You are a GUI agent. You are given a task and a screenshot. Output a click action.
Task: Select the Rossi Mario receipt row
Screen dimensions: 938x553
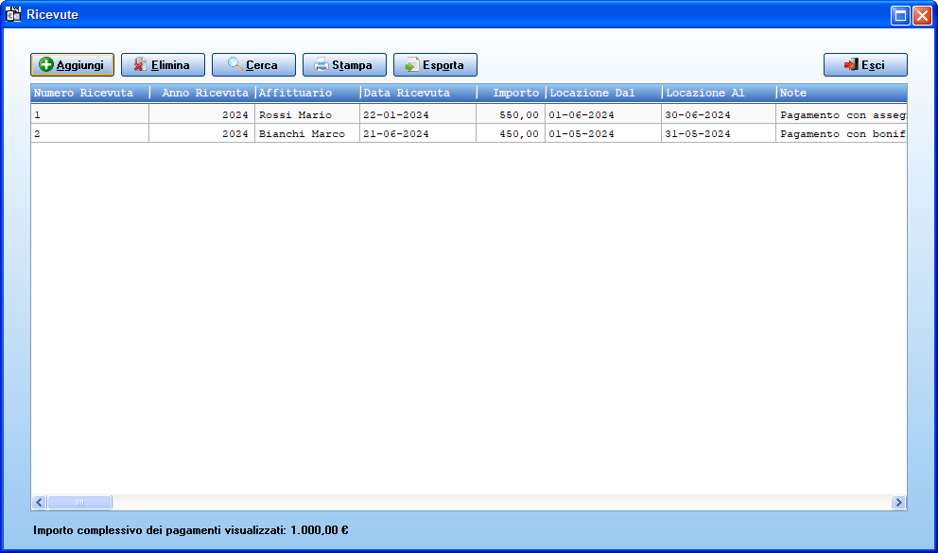tap(469, 114)
